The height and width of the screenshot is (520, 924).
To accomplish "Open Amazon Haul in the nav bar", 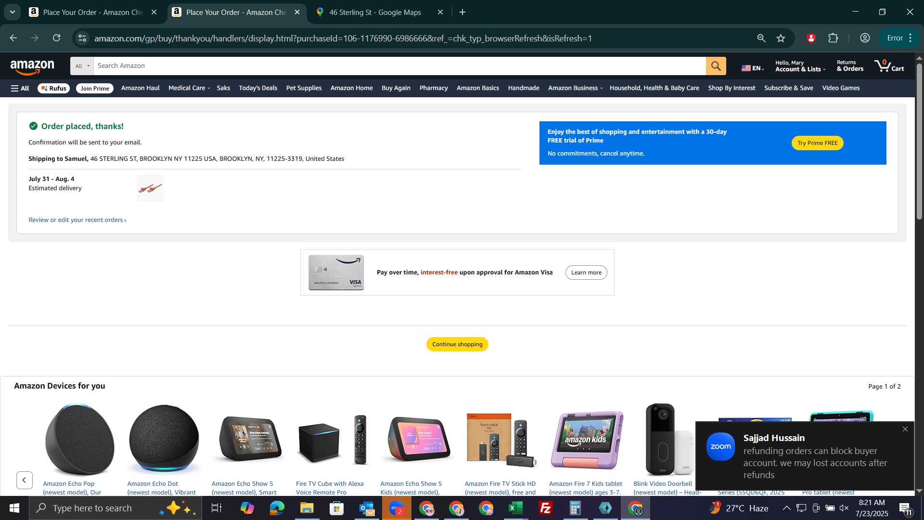I will point(140,88).
